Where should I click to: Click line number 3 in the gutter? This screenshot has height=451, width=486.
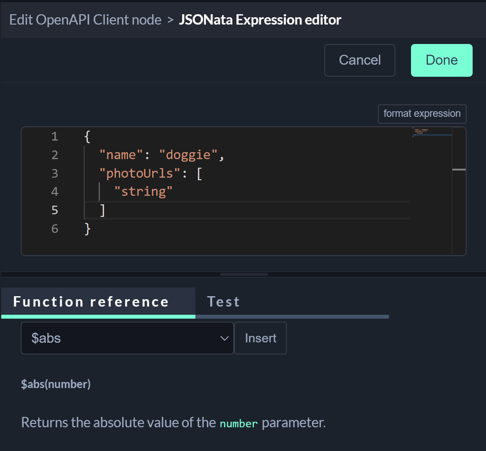click(x=54, y=173)
